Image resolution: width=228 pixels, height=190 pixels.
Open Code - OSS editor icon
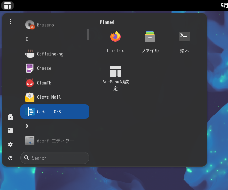click(x=30, y=112)
